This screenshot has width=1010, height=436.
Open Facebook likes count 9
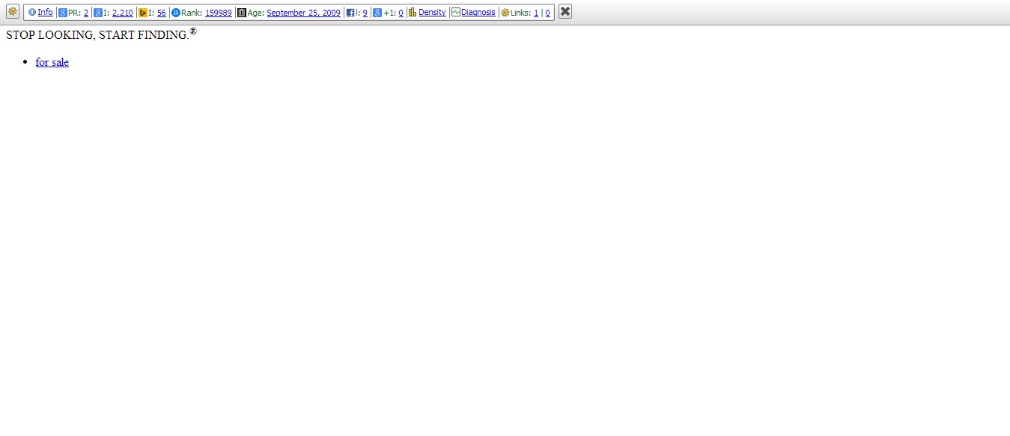[365, 13]
